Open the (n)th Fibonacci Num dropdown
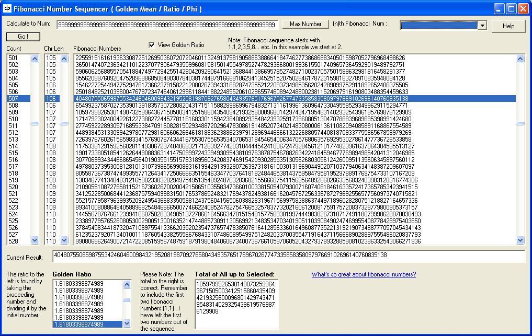The width and height of the screenshot is (532, 336). tap(482, 25)
